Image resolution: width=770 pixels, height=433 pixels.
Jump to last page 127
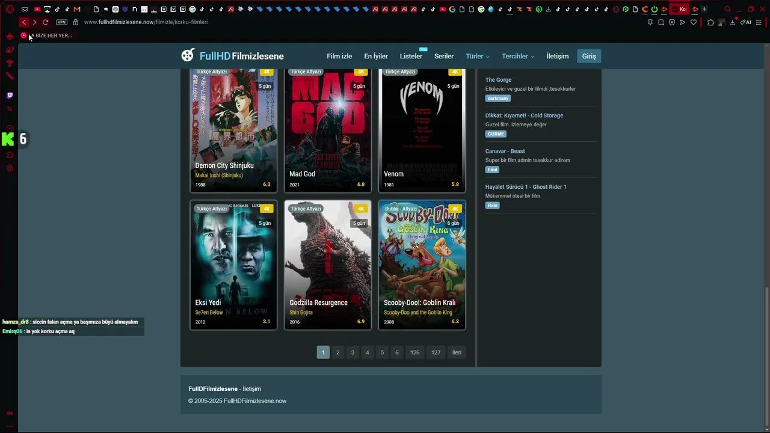pos(436,352)
